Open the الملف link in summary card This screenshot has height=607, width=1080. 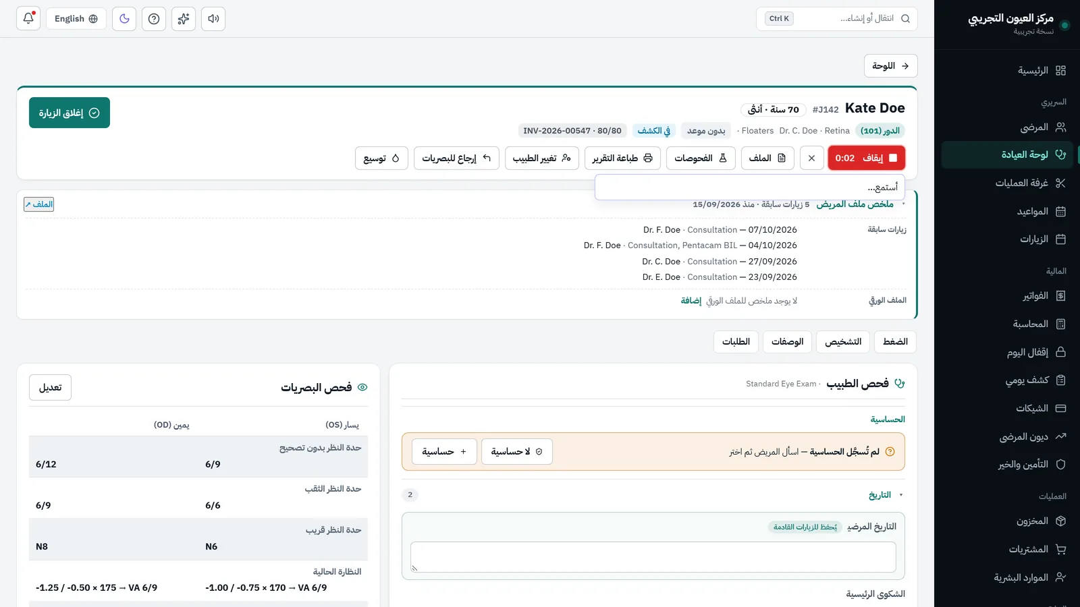pyautogui.click(x=39, y=204)
